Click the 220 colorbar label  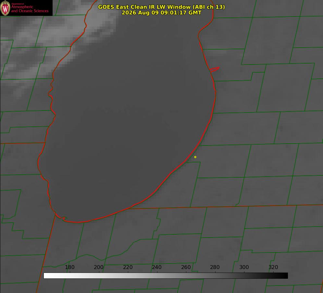pos(128,267)
